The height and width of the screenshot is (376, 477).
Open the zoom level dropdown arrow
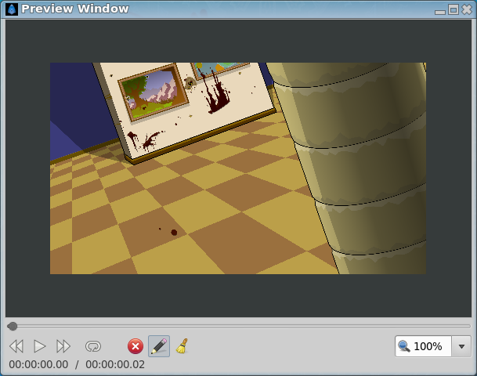click(461, 346)
